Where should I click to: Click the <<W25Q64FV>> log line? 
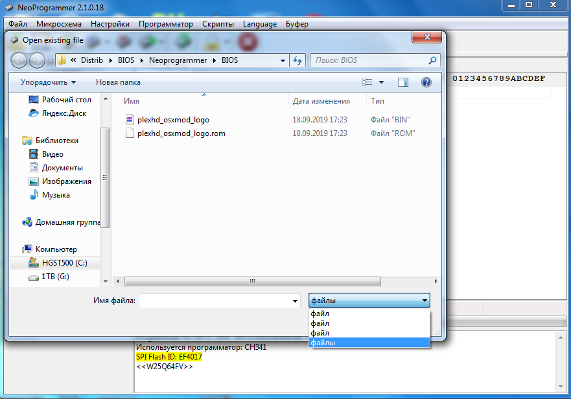click(x=165, y=367)
